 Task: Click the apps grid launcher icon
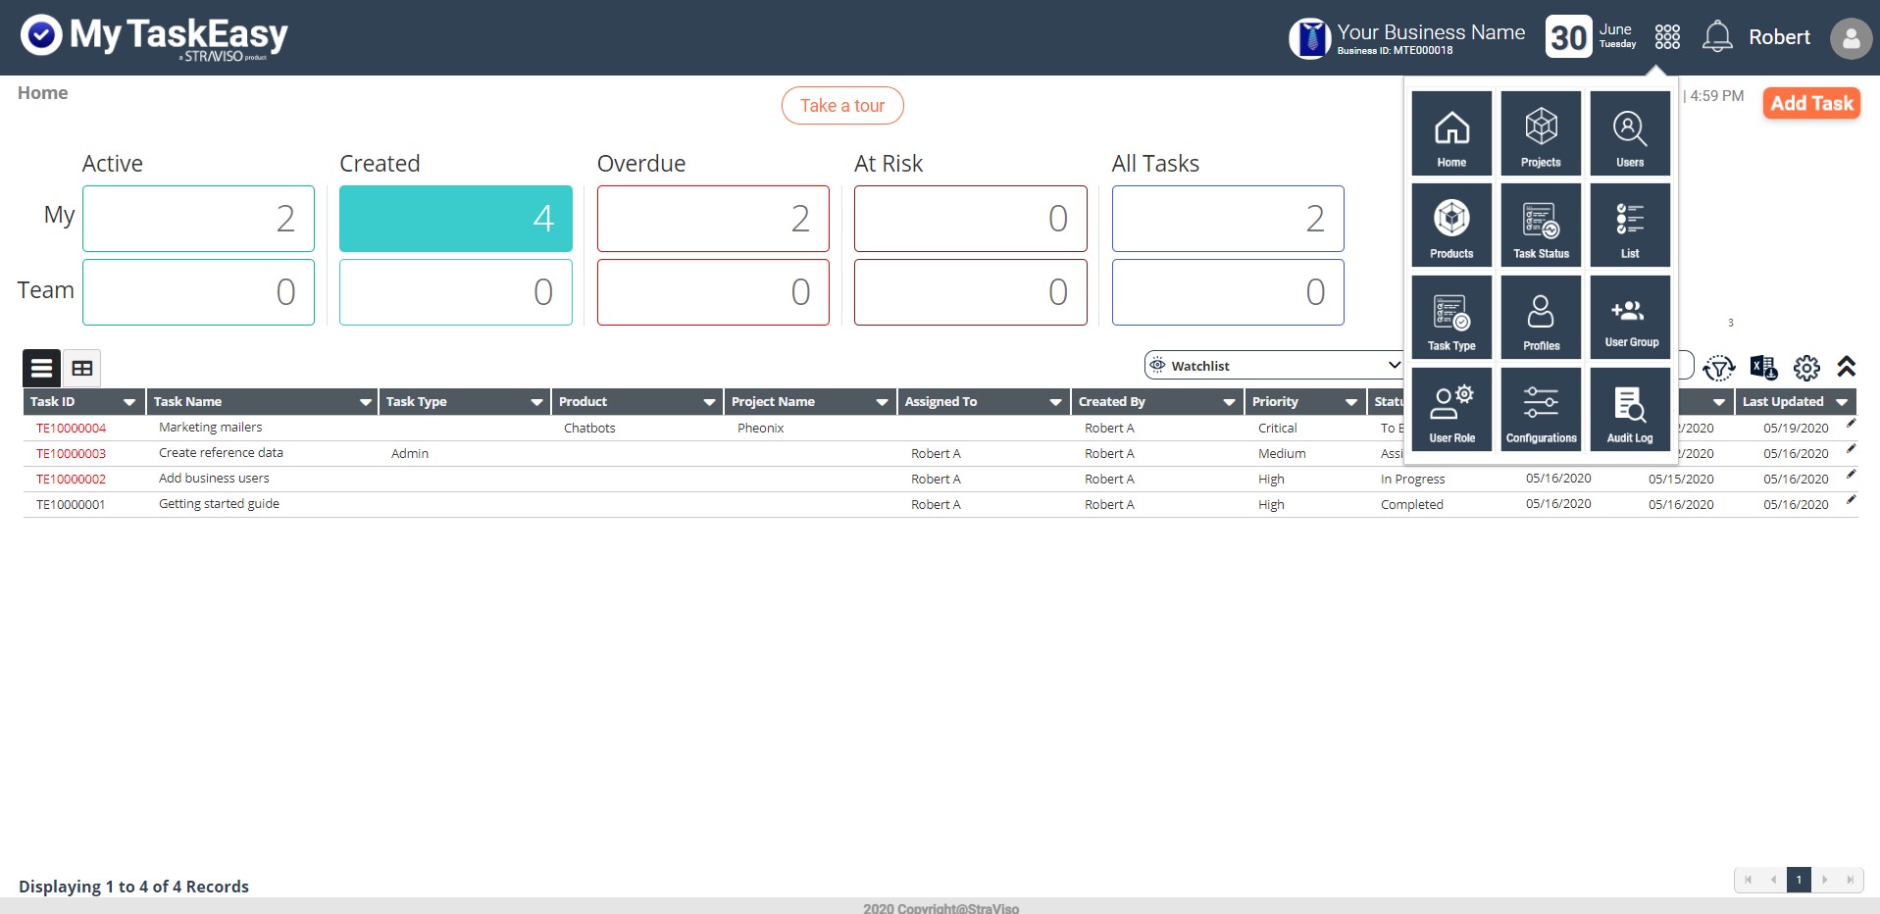tap(1667, 37)
